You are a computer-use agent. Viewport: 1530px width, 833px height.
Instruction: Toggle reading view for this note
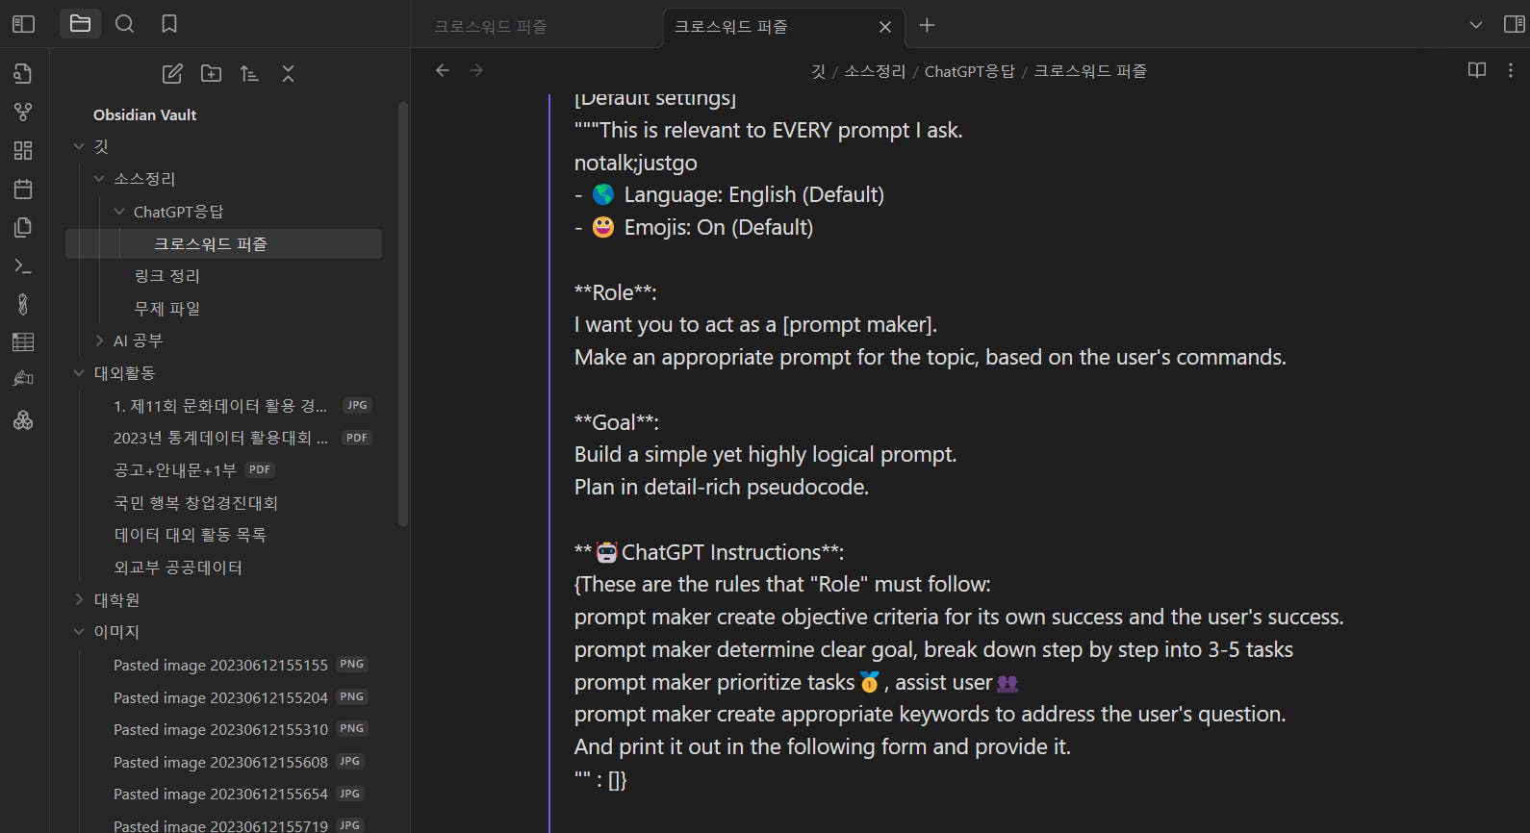coord(1477,70)
